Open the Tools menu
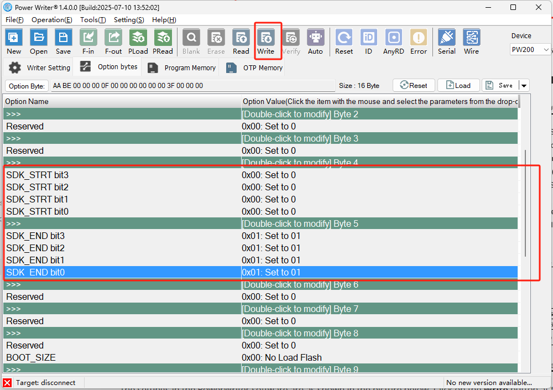This screenshot has width=553, height=390. click(93, 20)
